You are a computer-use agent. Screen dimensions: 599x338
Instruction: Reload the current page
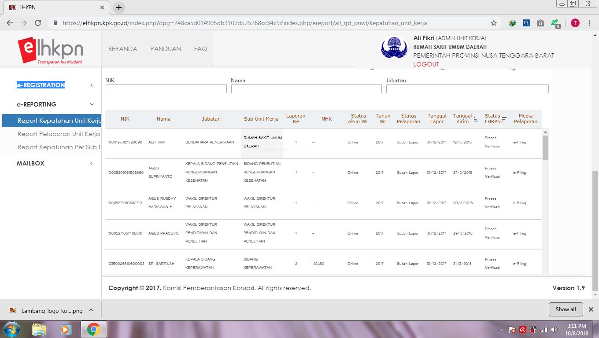coord(38,23)
